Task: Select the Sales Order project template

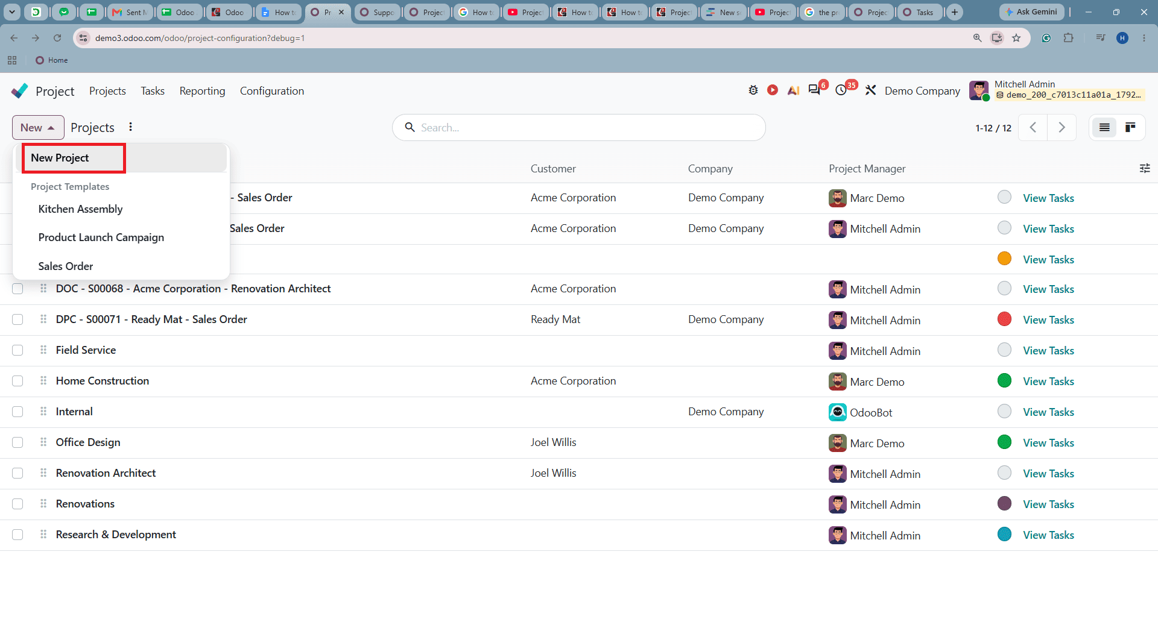Action: point(66,266)
